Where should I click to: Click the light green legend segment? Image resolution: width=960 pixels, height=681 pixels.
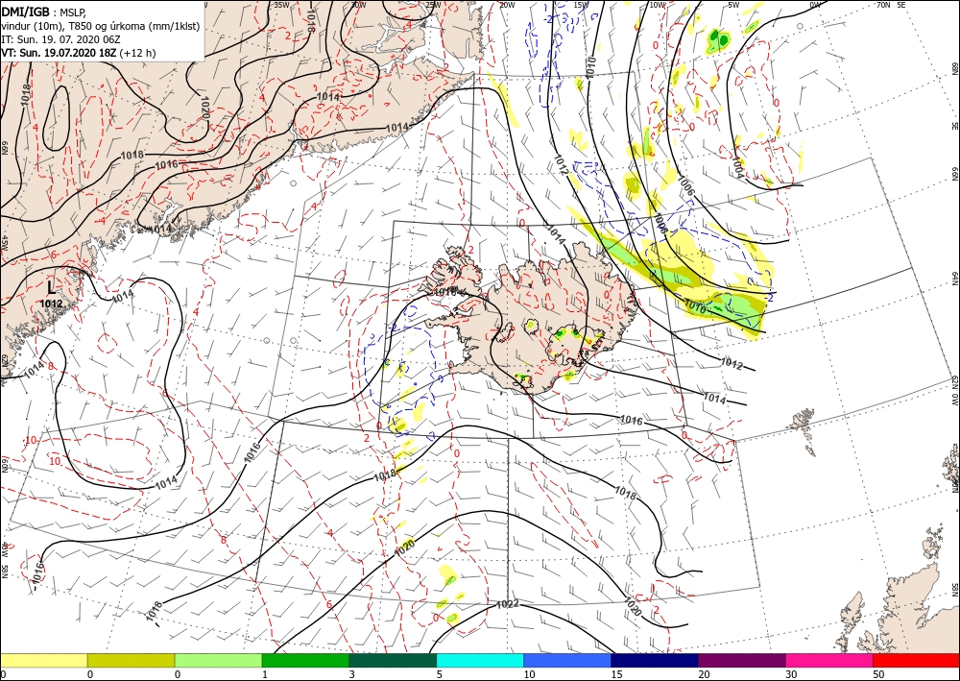(x=218, y=661)
